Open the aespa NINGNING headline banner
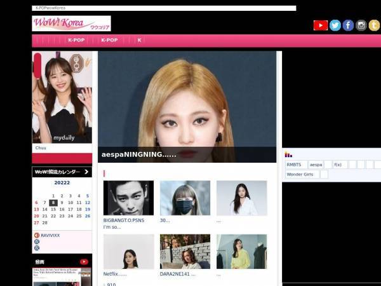 (x=187, y=107)
